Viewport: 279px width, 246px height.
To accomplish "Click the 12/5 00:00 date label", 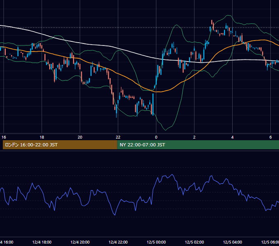I will [x=156, y=242].
